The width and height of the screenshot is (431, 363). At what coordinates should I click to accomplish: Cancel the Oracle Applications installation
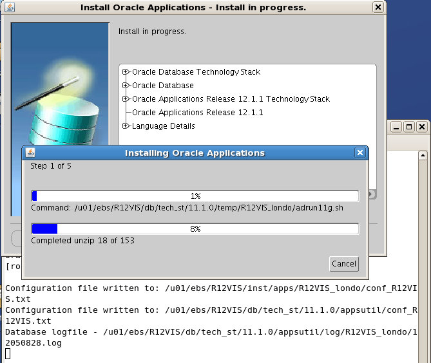pos(344,264)
